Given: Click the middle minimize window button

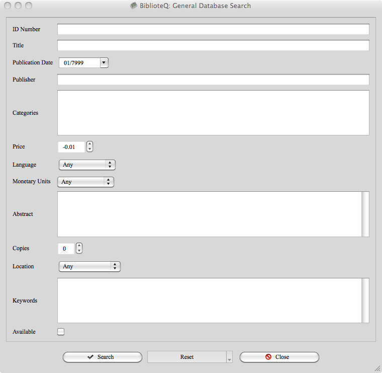Looking at the screenshot, I should pyautogui.click(x=18, y=6).
